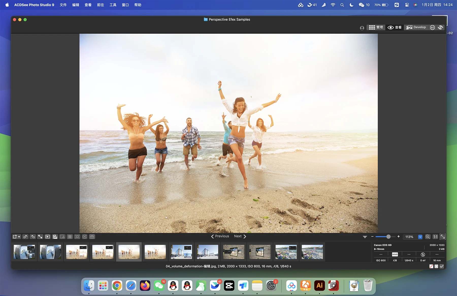Click the greyed-out face detection icon
Viewport: 457px width, 296px height.
77,237
